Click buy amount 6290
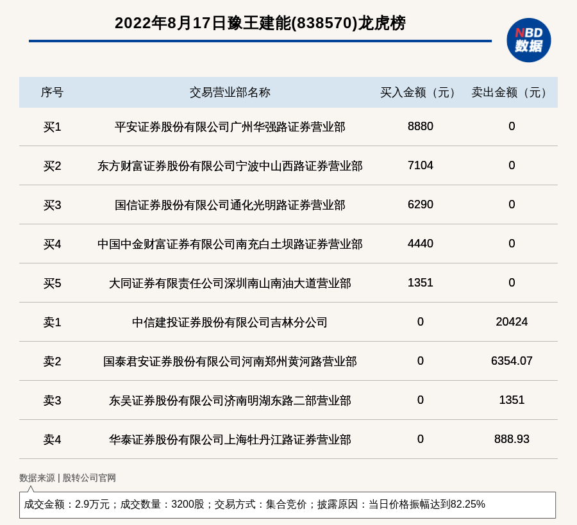 pyautogui.click(x=420, y=204)
